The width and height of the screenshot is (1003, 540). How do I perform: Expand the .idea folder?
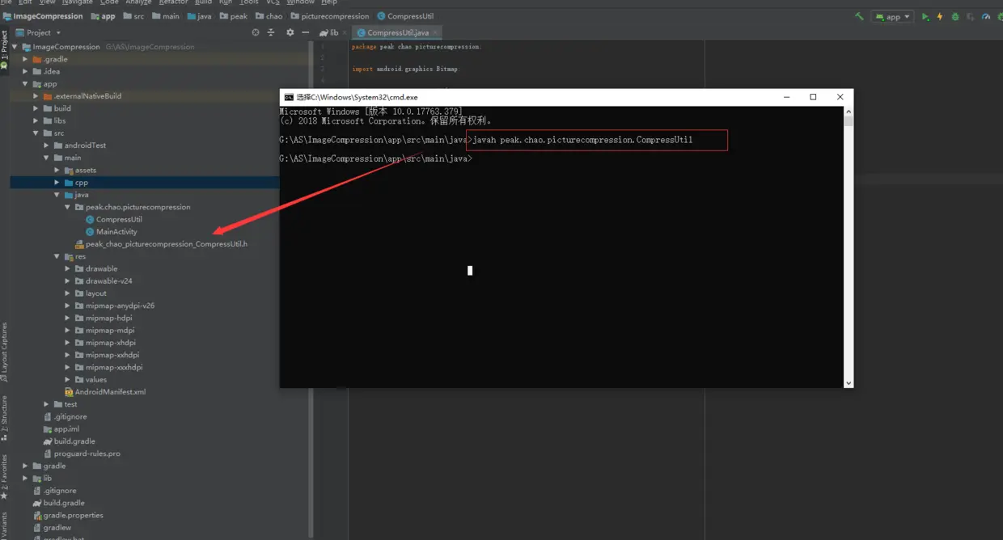tap(25, 71)
